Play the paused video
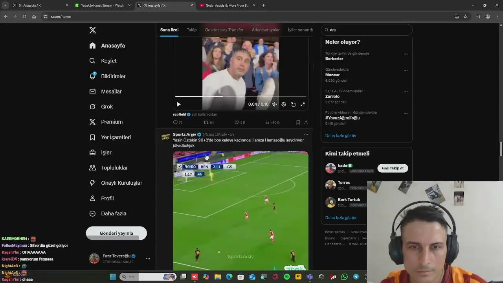503x283 pixels. point(179,105)
